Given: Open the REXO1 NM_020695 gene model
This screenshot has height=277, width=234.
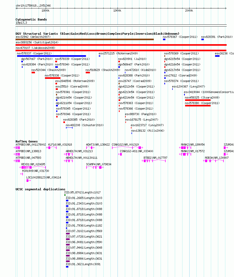Looking at the screenshot, I should [x=33, y=167].
